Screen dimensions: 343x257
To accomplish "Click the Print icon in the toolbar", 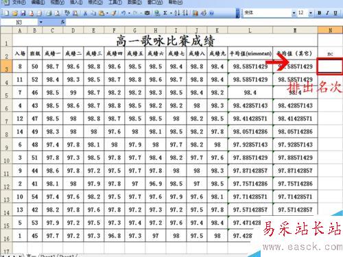I will pos(49,13).
